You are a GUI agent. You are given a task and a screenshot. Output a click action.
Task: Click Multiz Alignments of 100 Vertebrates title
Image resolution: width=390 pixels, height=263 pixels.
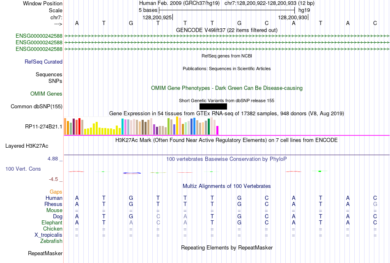tap(227, 186)
